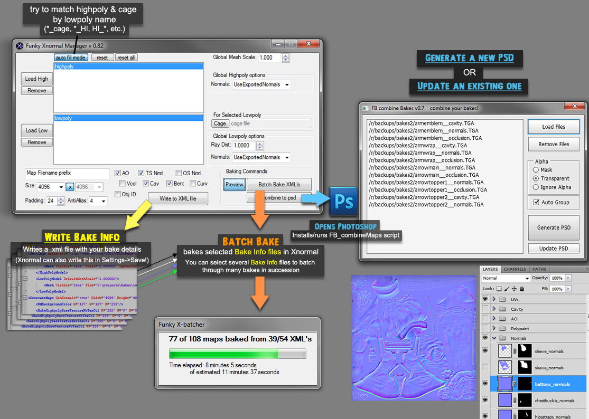Switch to the Layers tab

(490, 269)
